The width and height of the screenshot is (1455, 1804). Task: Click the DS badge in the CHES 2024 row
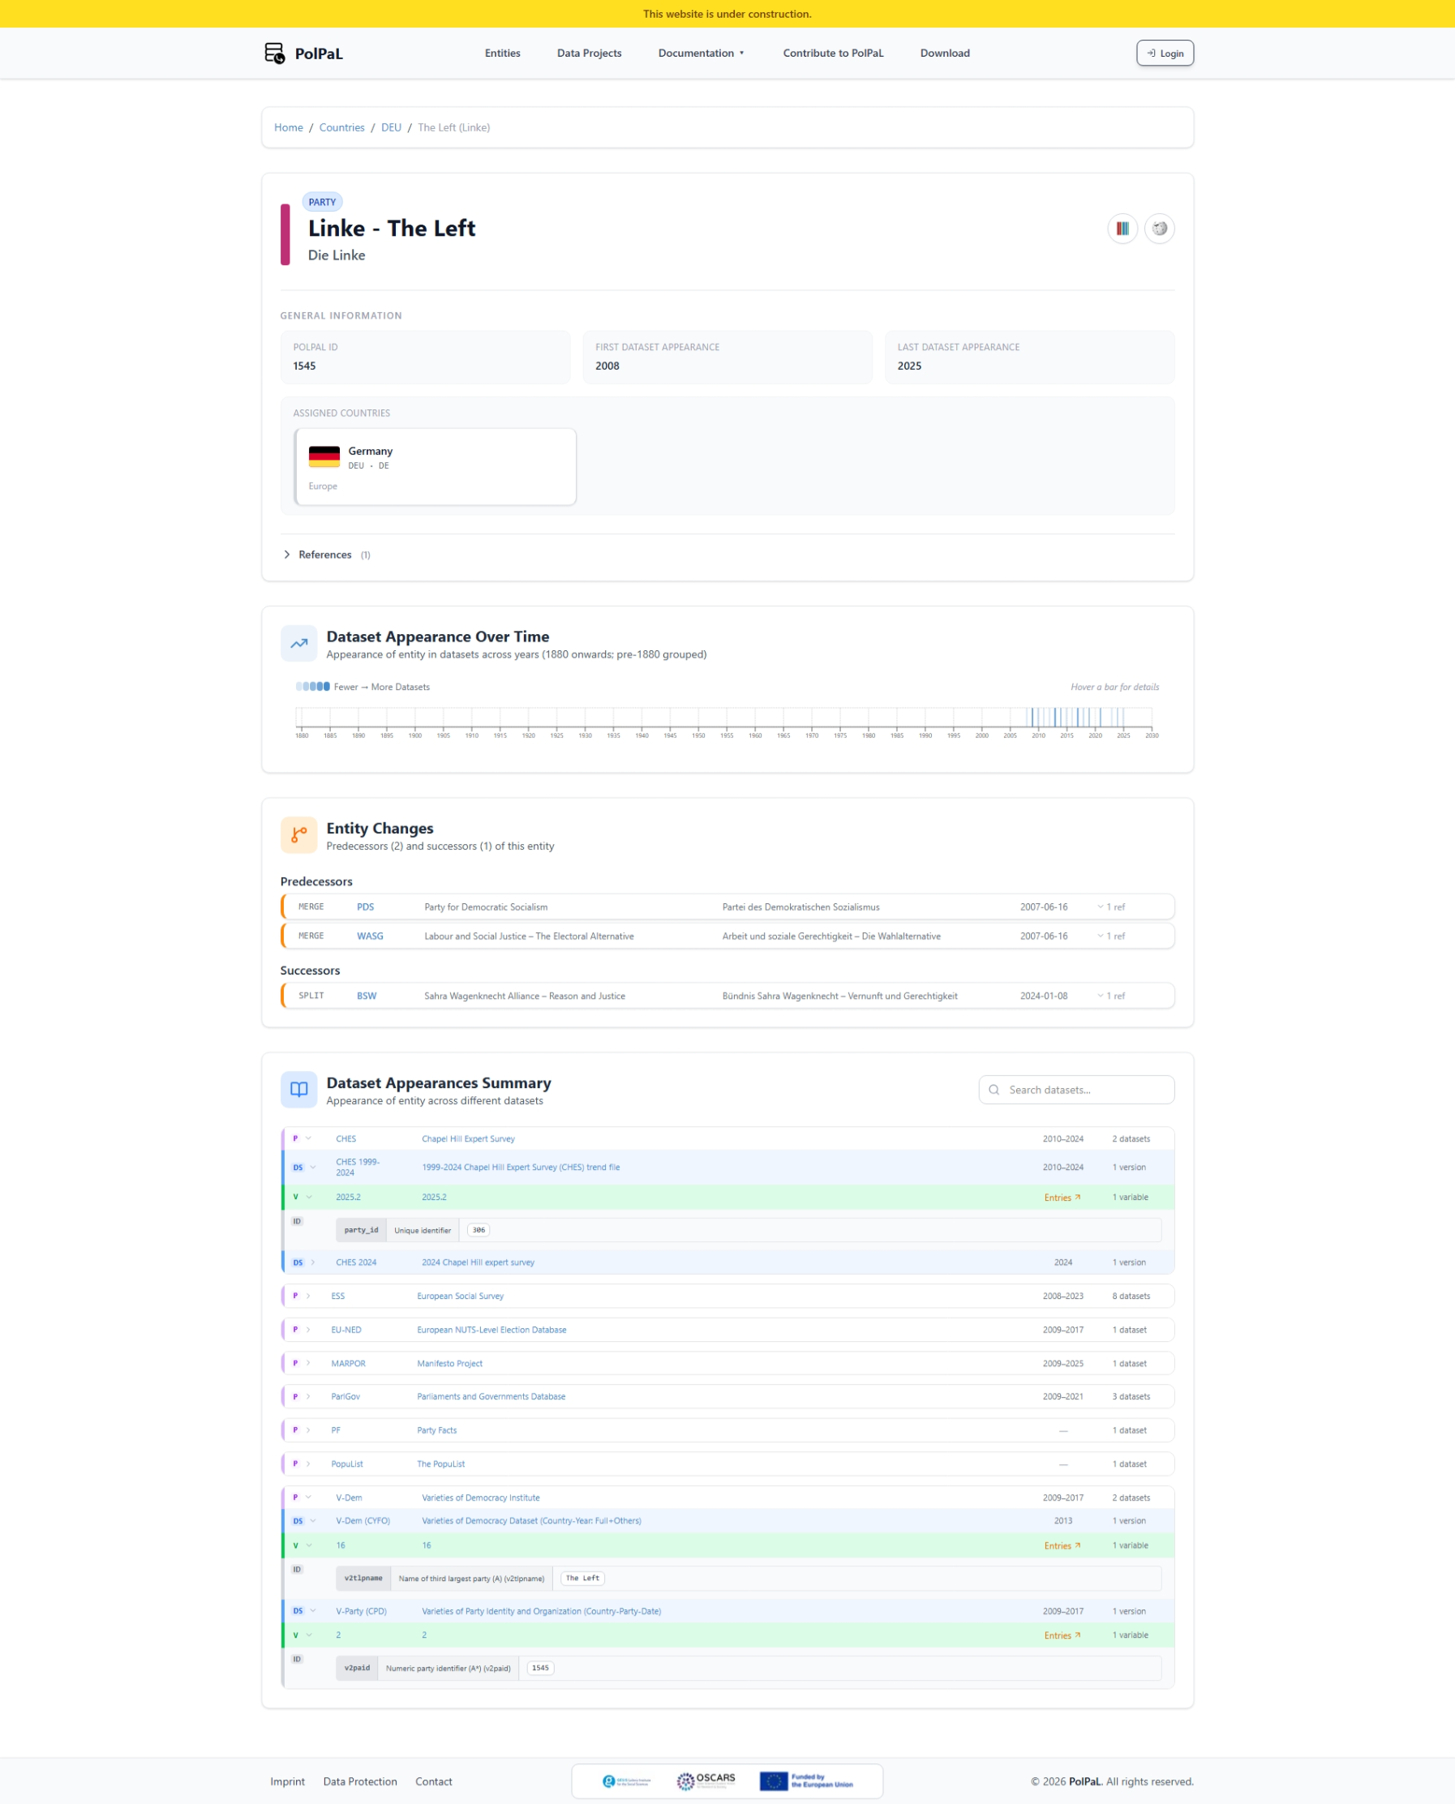[x=298, y=1262]
